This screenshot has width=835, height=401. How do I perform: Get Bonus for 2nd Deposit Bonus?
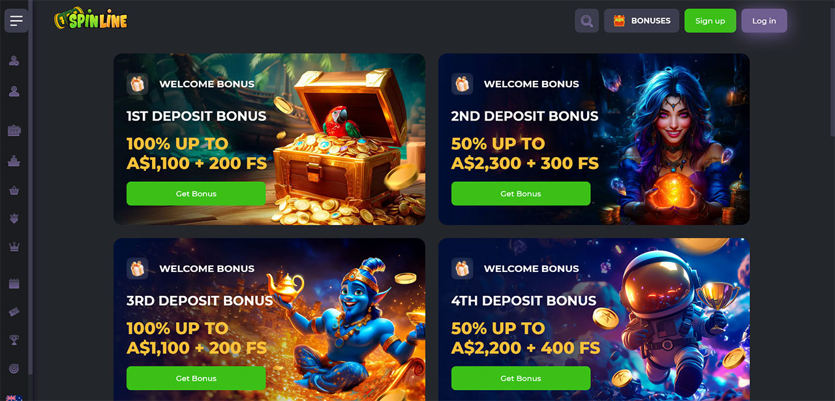pyautogui.click(x=521, y=194)
